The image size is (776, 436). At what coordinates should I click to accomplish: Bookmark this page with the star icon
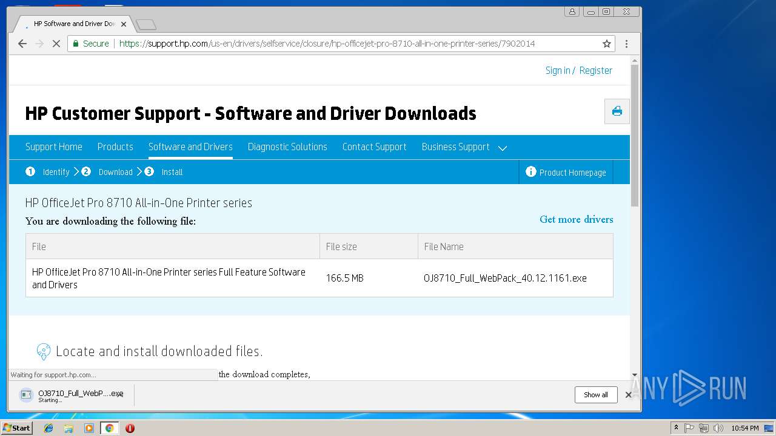pyautogui.click(x=606, y=44)
